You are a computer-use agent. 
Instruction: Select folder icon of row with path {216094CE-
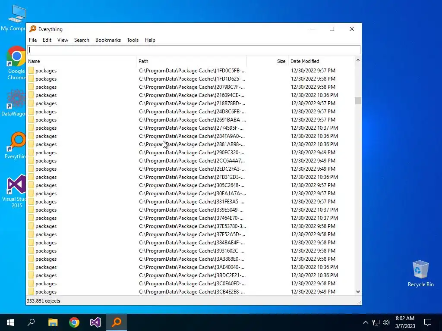[x=31, y=95]
